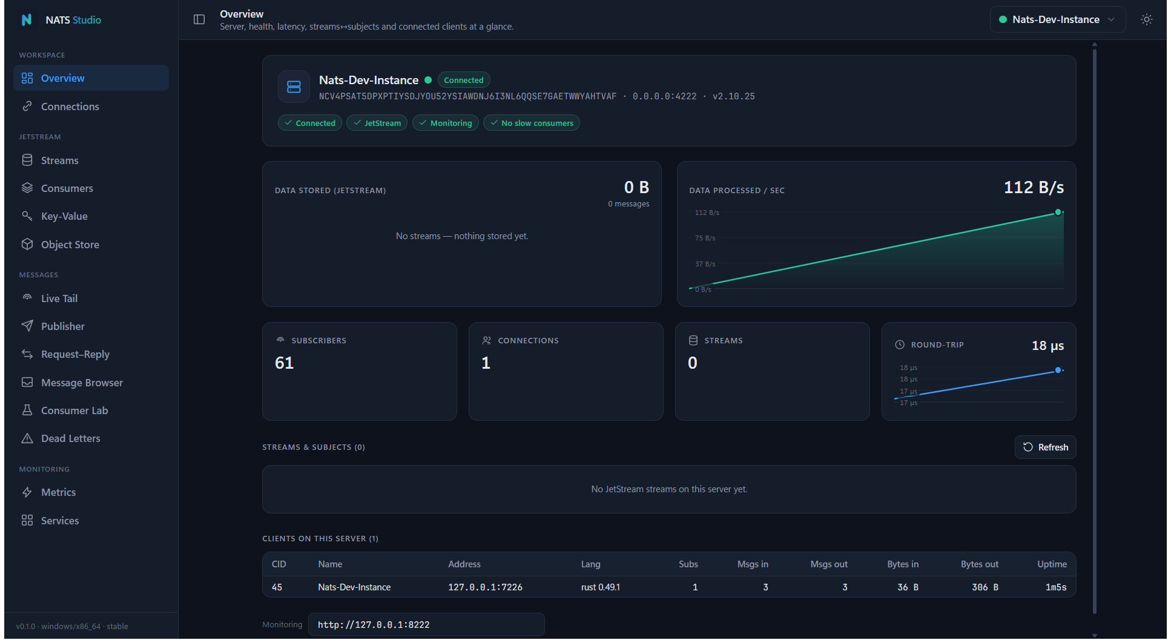Click the Metrics lightning icon
This screenshot has width=1171, height=643.
[x=27, y=492]
